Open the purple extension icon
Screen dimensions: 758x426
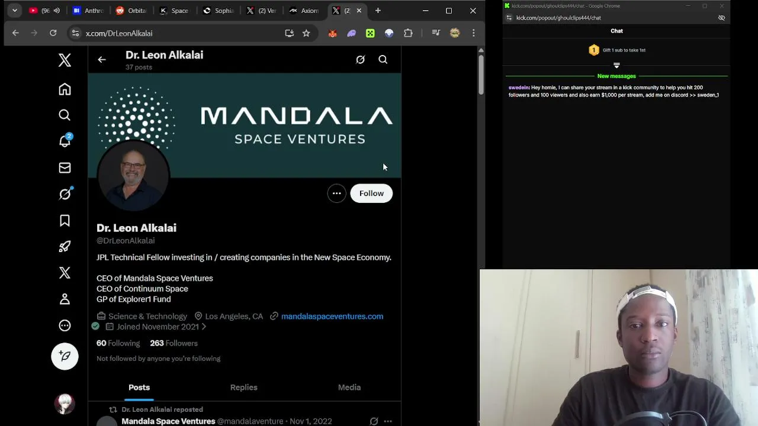click(x=351, y=33)
